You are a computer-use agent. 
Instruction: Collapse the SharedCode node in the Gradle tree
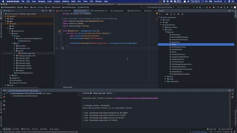(161, 25)
